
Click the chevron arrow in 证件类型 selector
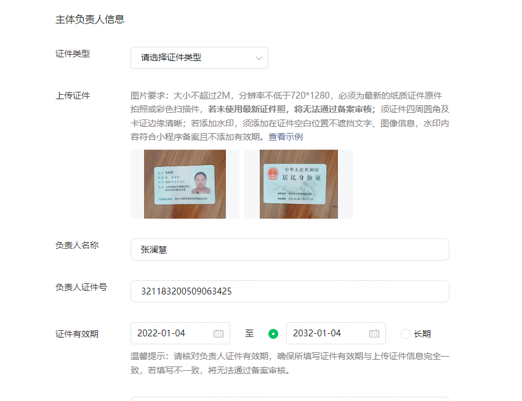pos(259,59)
